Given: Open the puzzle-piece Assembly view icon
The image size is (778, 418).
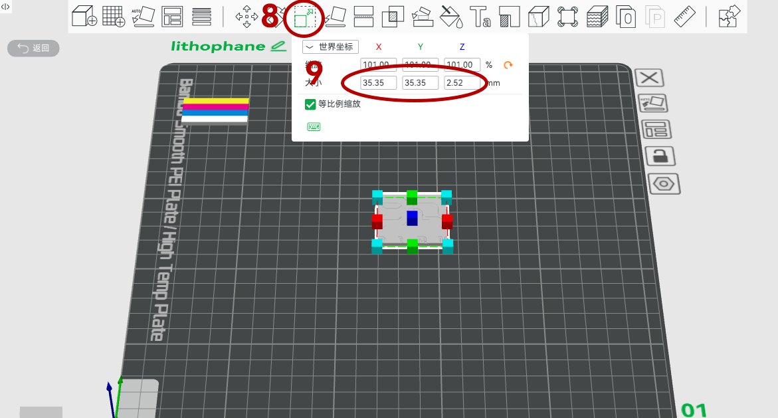Looking at the screenshot, I should pyautogui.click(x=729, y=17).
